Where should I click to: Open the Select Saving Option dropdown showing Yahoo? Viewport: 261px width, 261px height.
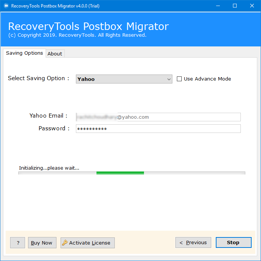(124, 79)
